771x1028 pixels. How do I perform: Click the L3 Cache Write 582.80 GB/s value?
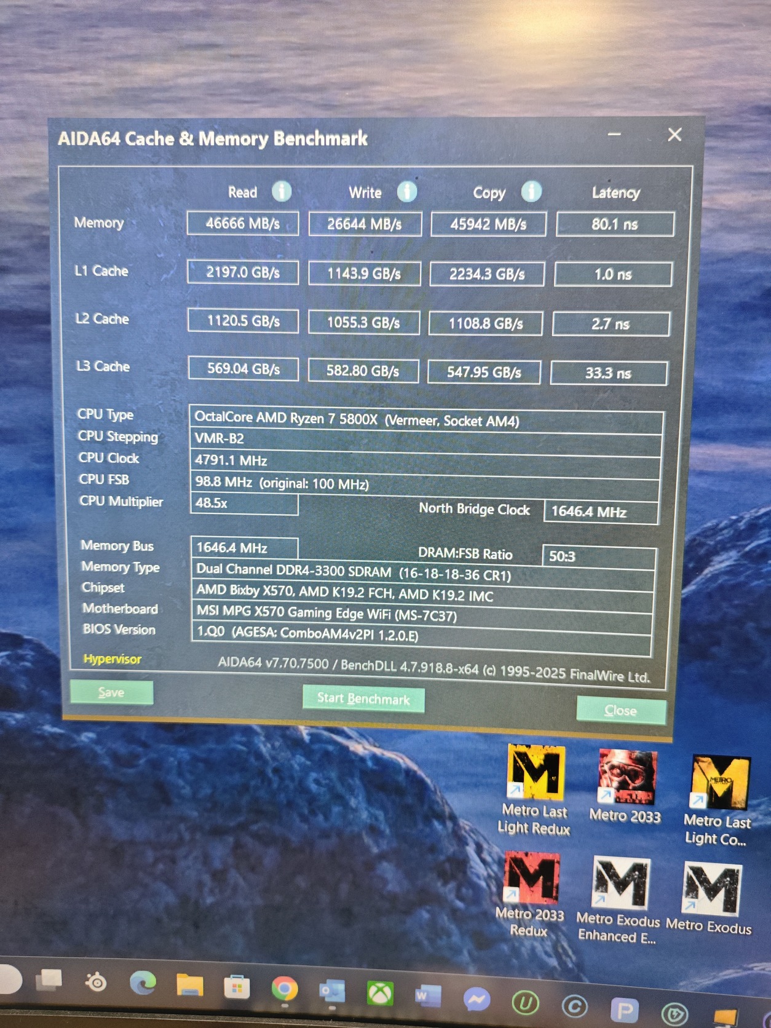coord(363,371)
